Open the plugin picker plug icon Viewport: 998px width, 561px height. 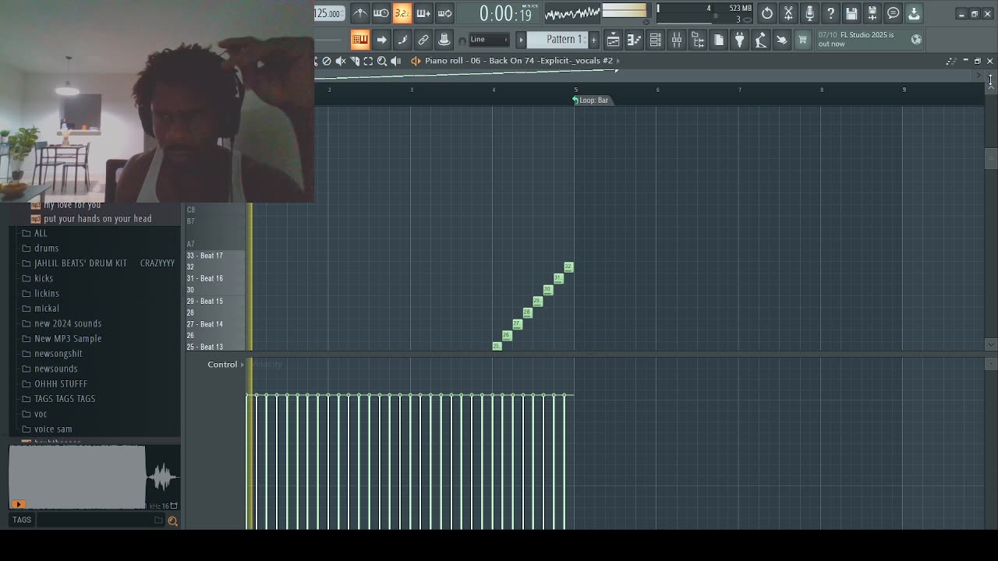coord(739,40)
